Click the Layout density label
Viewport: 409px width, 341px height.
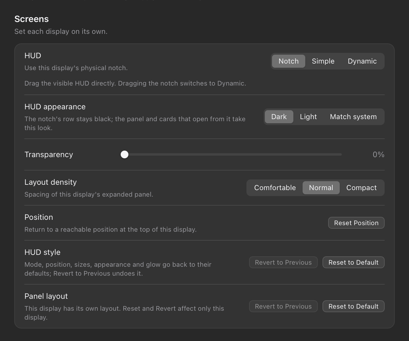point(51,182)
